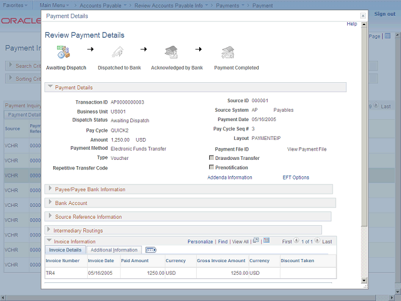Expand Source Reference Information section
401x301 pixels.
(x=50, y=216)
